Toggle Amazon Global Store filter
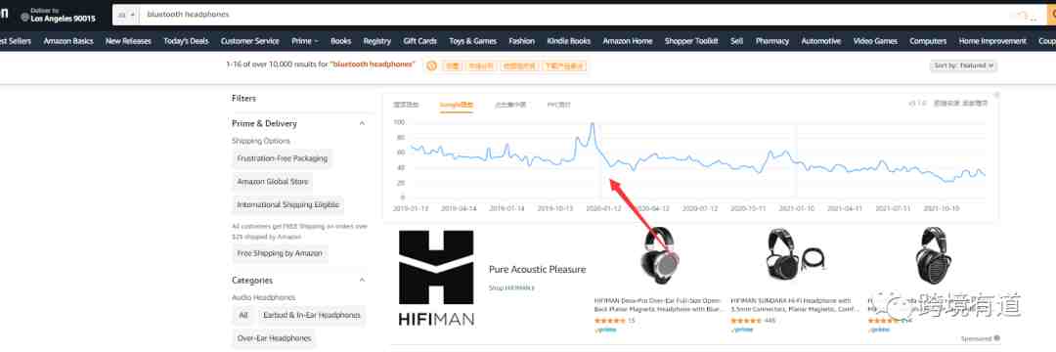The height and width of the screenshot is (352, 1056). tap(272, 182)
